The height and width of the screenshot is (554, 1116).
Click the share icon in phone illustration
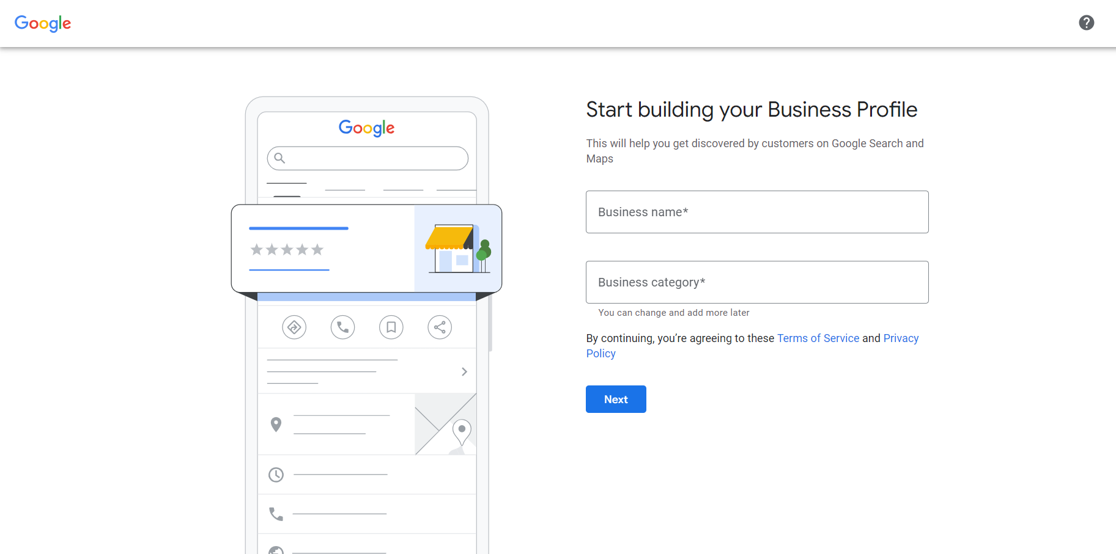coord(440,327)
